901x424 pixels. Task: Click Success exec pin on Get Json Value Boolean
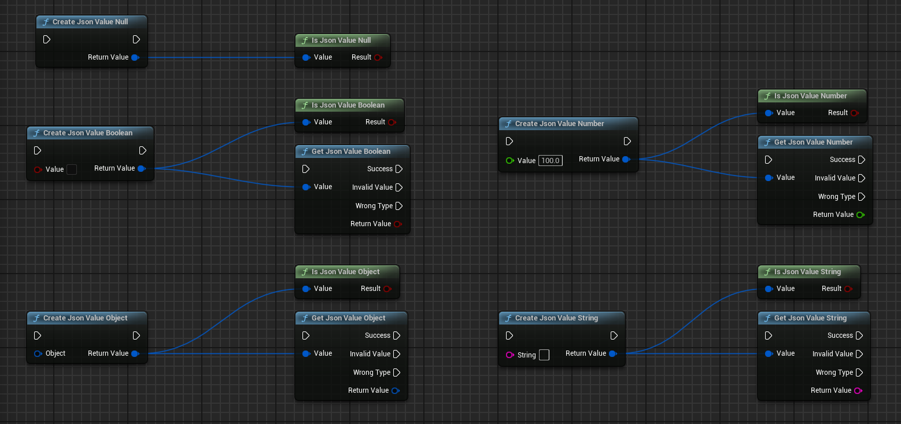coord(398,169)
